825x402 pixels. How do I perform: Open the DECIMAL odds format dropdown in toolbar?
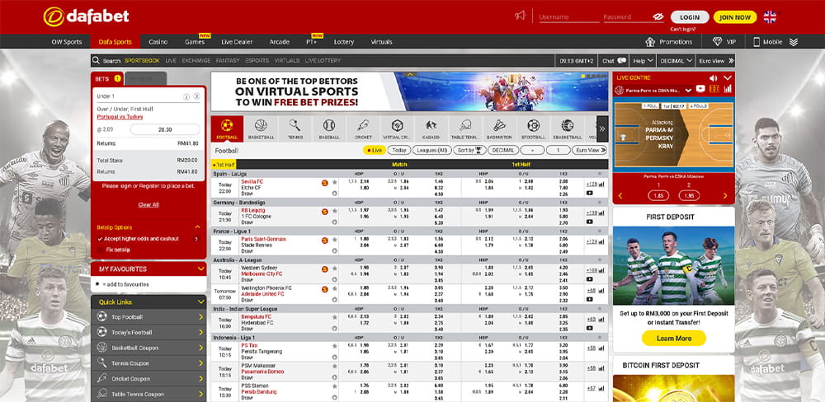pos(676,61)
